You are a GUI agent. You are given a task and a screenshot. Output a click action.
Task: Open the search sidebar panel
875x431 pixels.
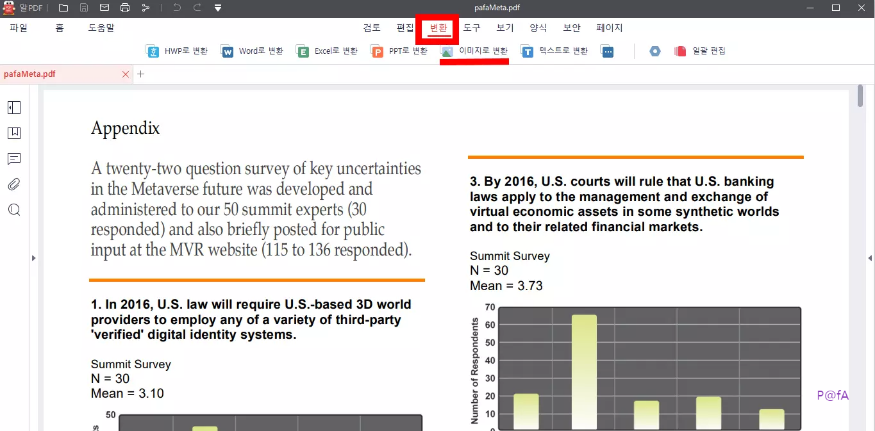pyautogui.click(x=14, y=210)
